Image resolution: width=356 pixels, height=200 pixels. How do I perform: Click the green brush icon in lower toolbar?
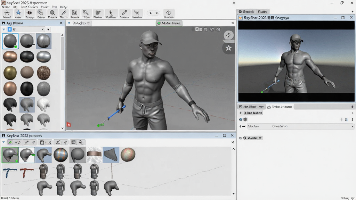[x=10, y=142]
